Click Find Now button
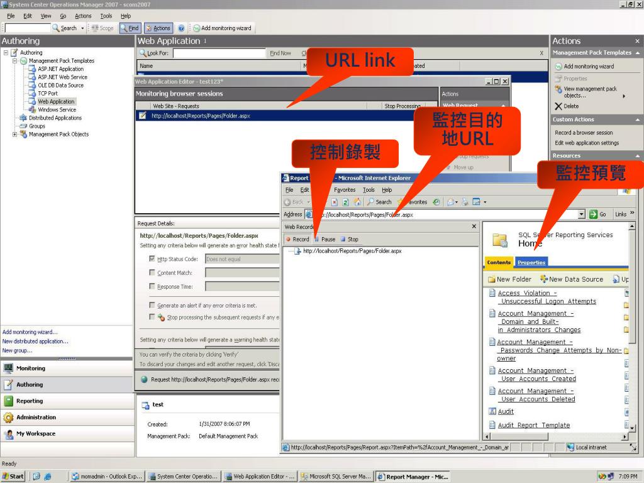This screenshot has width=644, height=483. 280,53
